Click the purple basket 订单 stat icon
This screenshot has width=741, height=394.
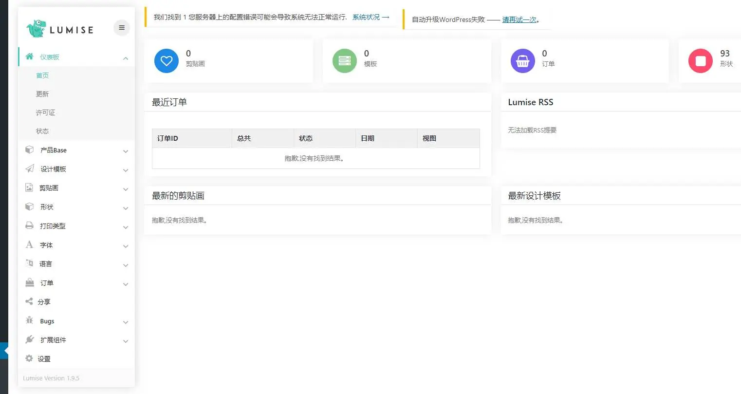pos(523,61)
